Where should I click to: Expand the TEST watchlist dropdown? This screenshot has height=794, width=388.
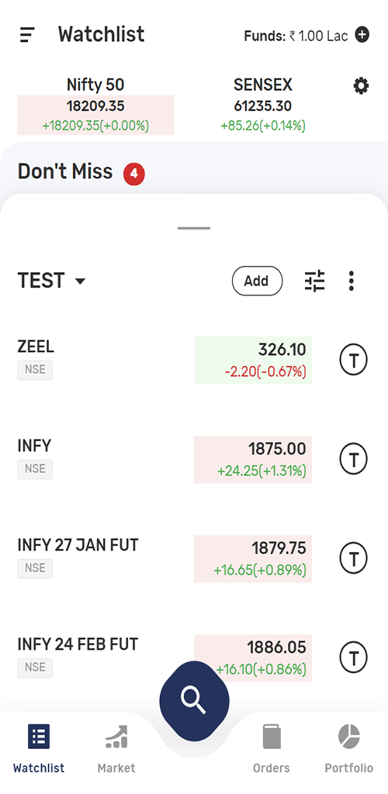tap(52, 281)
